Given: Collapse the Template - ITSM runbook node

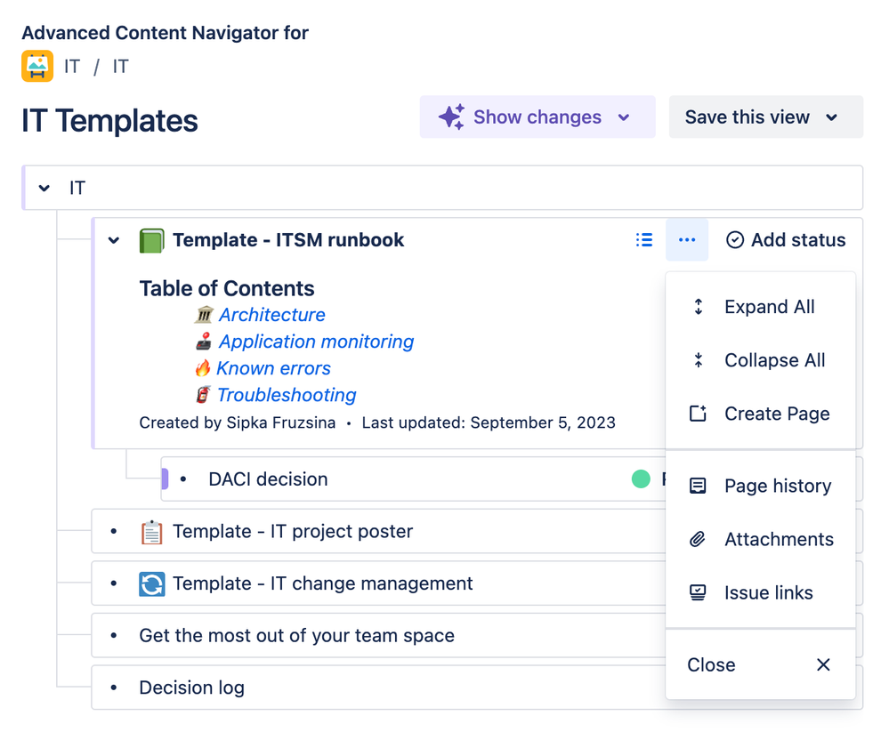Looking at the screenshot, I should pos(114,239).
